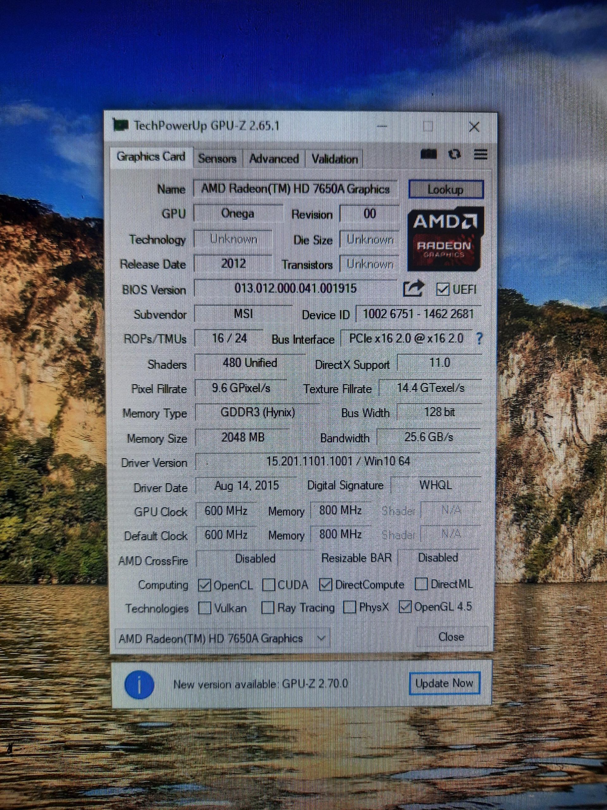
Task: Take a screenshot with the camera icon
Action: [x=428, y=154]
